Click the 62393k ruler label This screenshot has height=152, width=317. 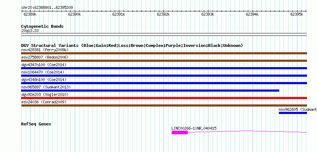pos(208,14)
